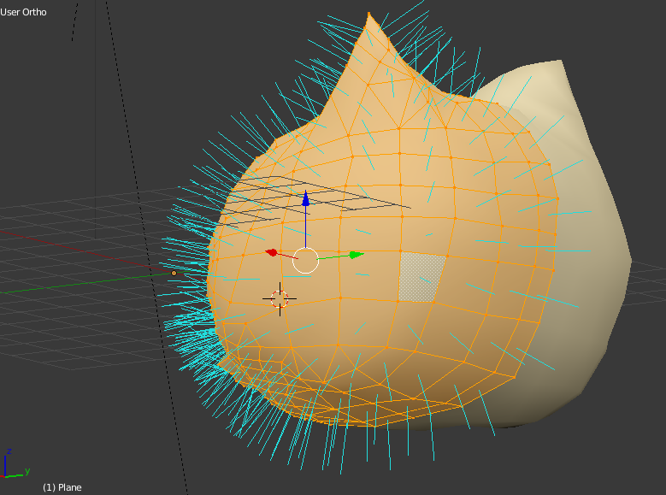This screenshot has width=666, height=495.
Task: Click the orange object origin dot
Action: (x=174, y=274)
